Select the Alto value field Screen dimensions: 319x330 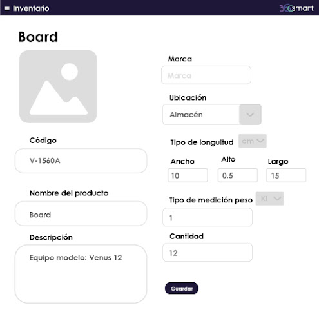tap(238, 175)
